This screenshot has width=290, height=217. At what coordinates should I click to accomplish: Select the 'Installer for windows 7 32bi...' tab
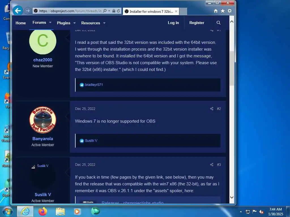[x=151, y=11]
